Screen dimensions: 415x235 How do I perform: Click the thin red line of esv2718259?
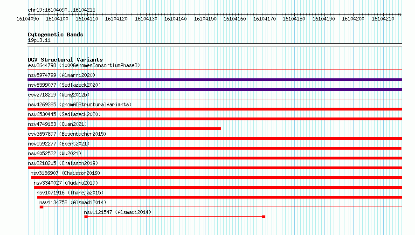click(x=214, y=99)
